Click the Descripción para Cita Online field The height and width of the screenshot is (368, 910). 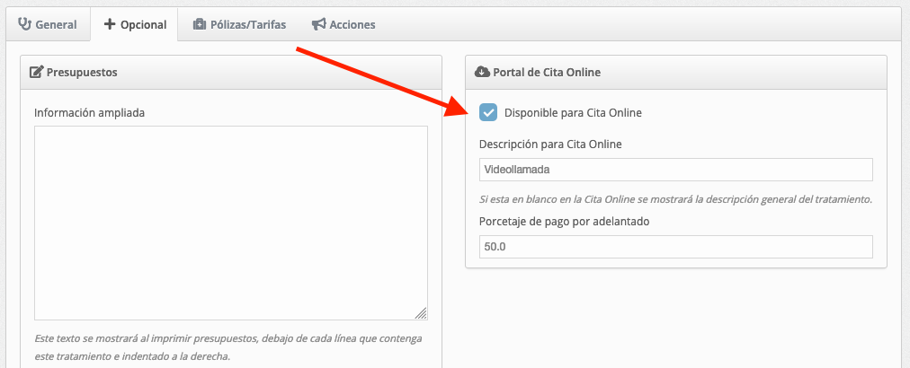tap(675, 170)
